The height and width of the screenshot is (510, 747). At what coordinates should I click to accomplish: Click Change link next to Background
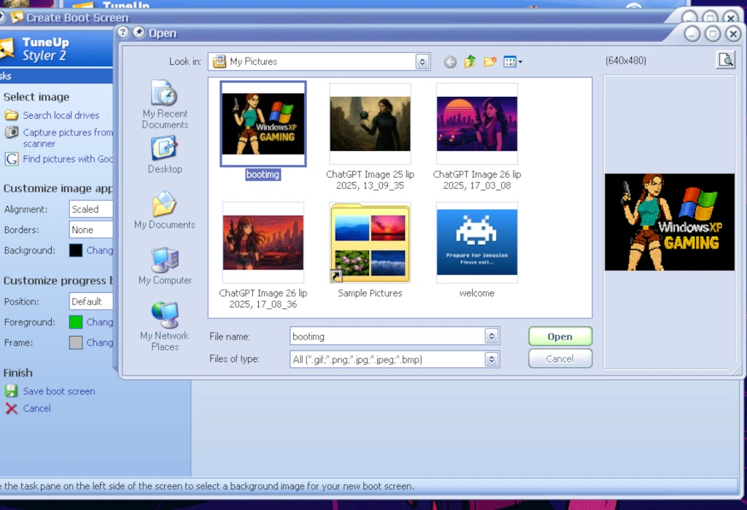[x=99, y=250]
